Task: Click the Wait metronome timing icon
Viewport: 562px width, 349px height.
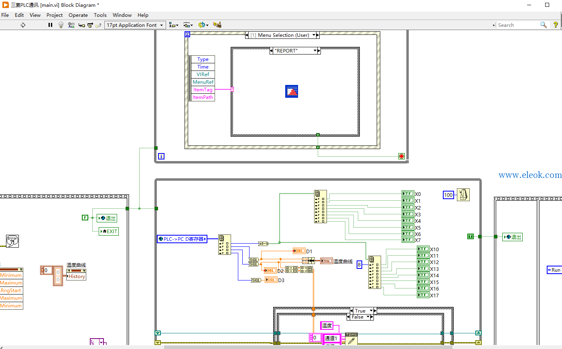Action: [x=463, y=195]
